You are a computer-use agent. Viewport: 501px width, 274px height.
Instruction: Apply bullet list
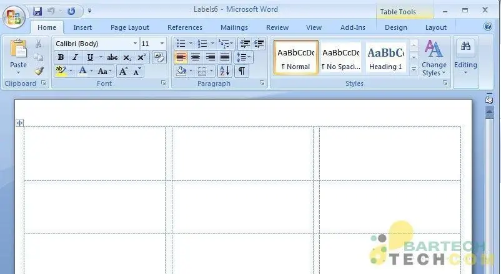(181, 44)
